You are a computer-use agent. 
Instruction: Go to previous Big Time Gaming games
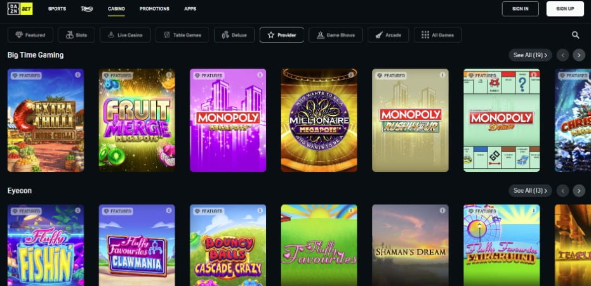(562, 55)
